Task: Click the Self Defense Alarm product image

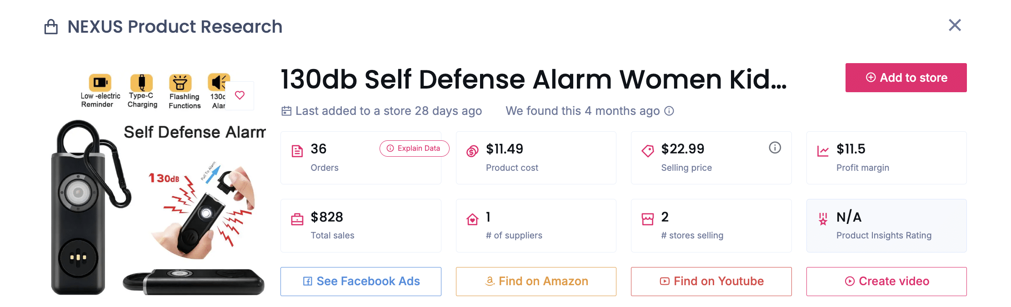Action: (157, 204)
